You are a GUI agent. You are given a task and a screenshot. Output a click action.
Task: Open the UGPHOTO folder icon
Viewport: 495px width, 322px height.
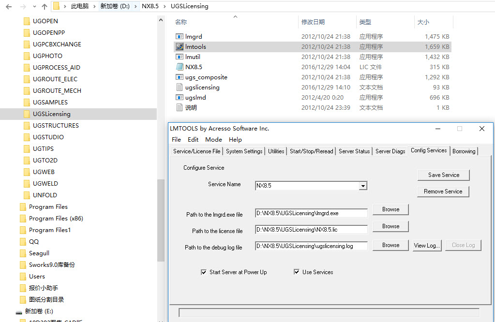pyautogui.click(x=27, y=56)
